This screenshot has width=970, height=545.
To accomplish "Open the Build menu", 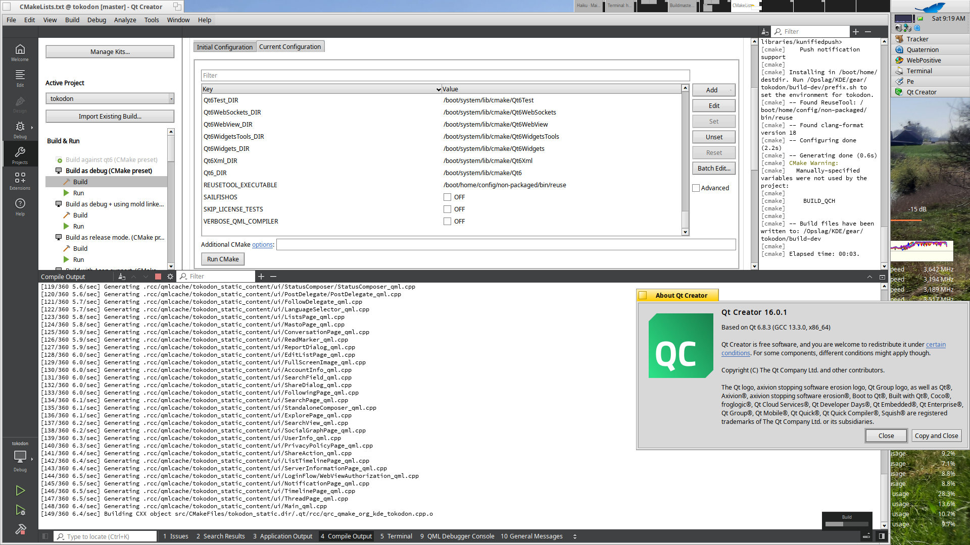I will point(72,20).
